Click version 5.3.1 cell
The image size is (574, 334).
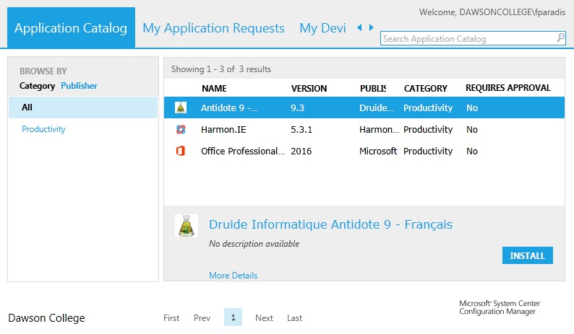tap(301, 129)
